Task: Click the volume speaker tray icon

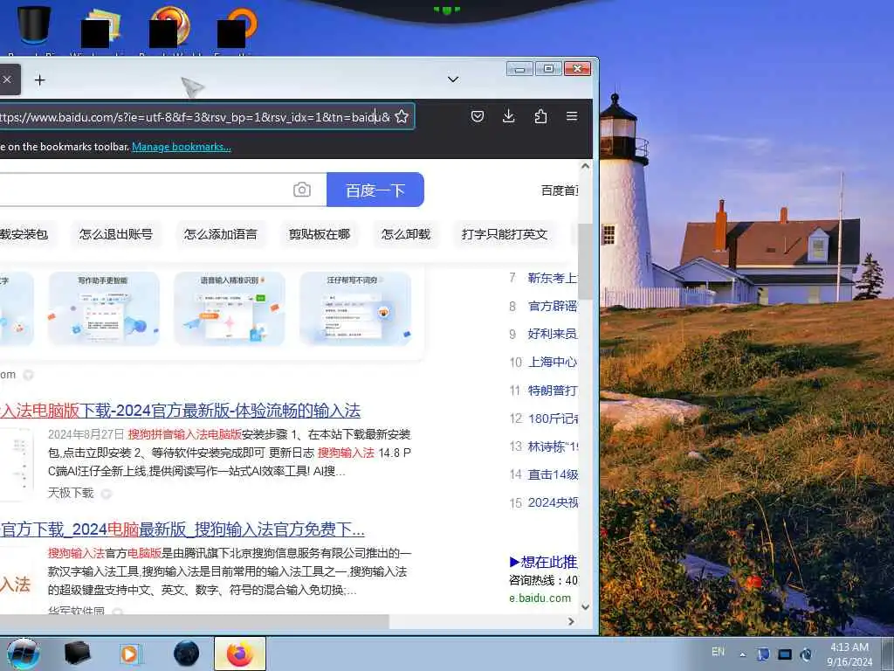Action: (806, 654)
